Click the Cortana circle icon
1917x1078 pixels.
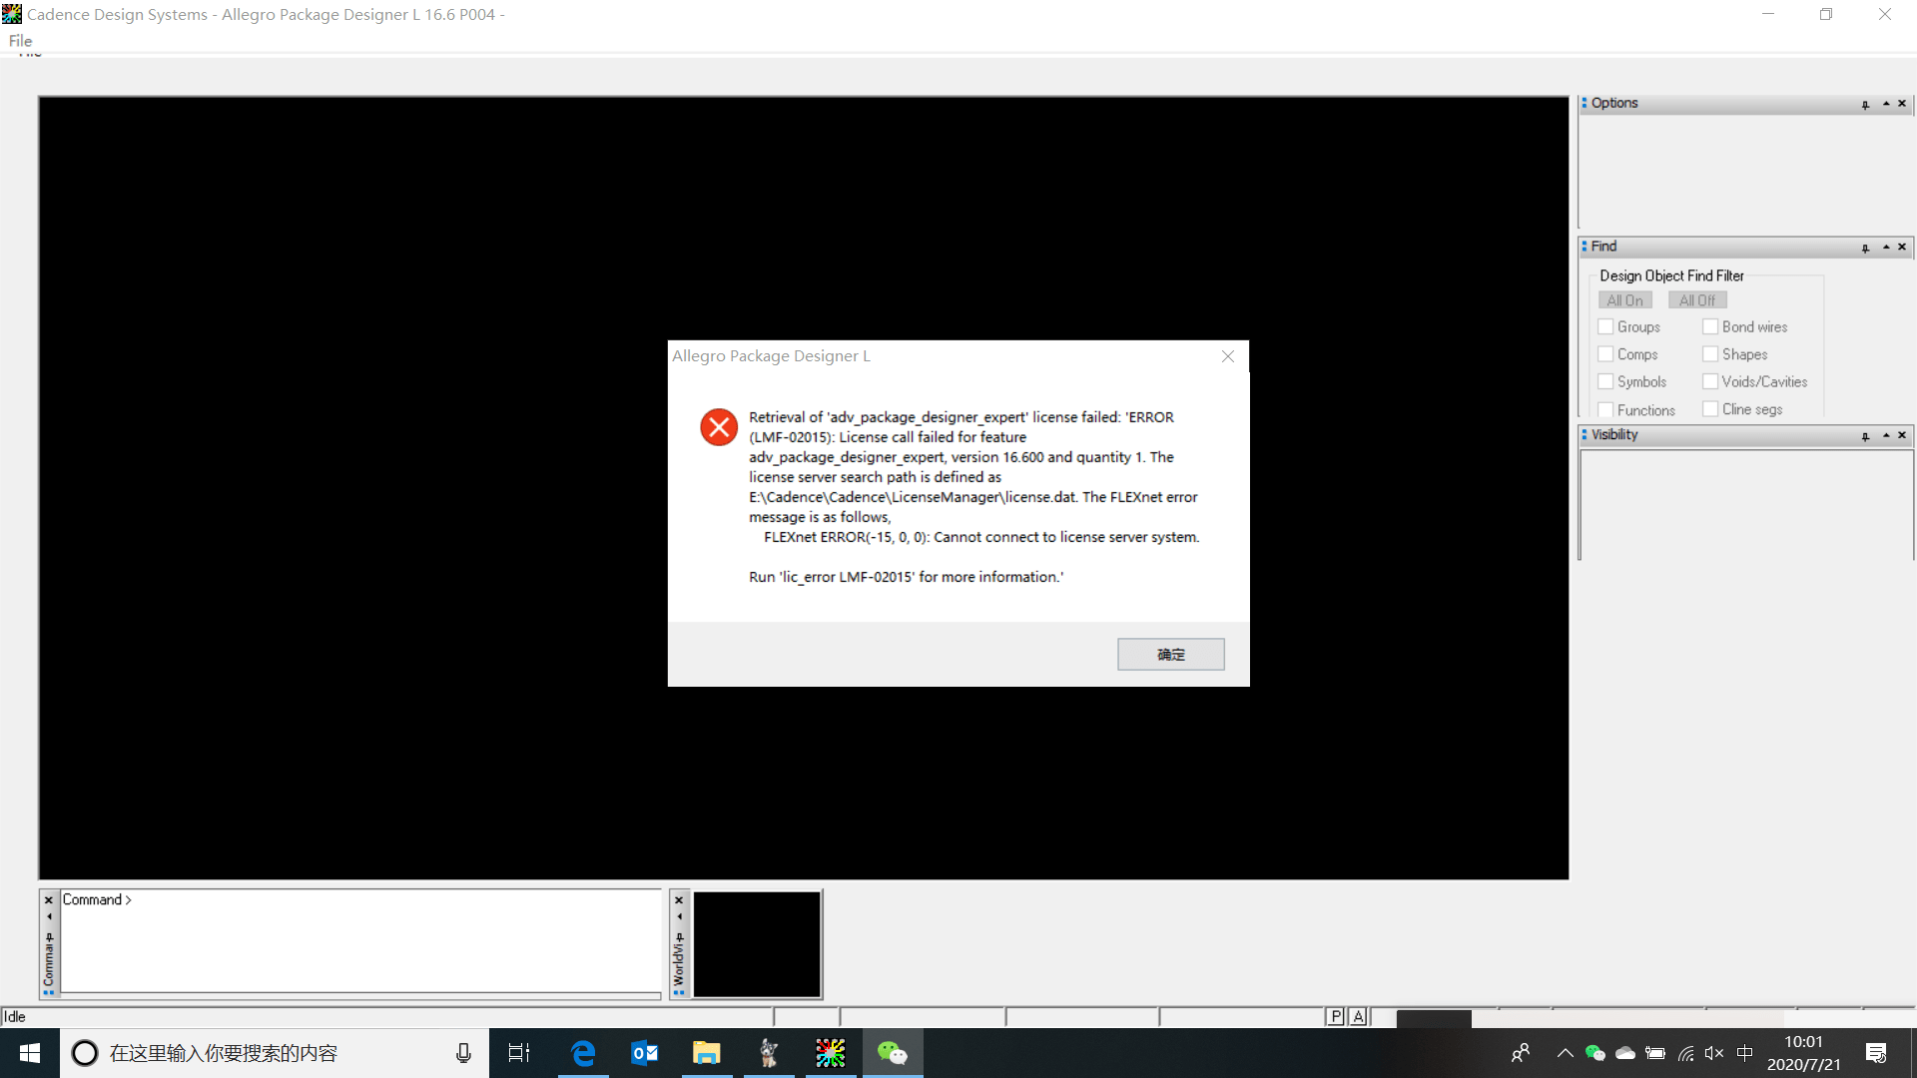click(85, 1053)
